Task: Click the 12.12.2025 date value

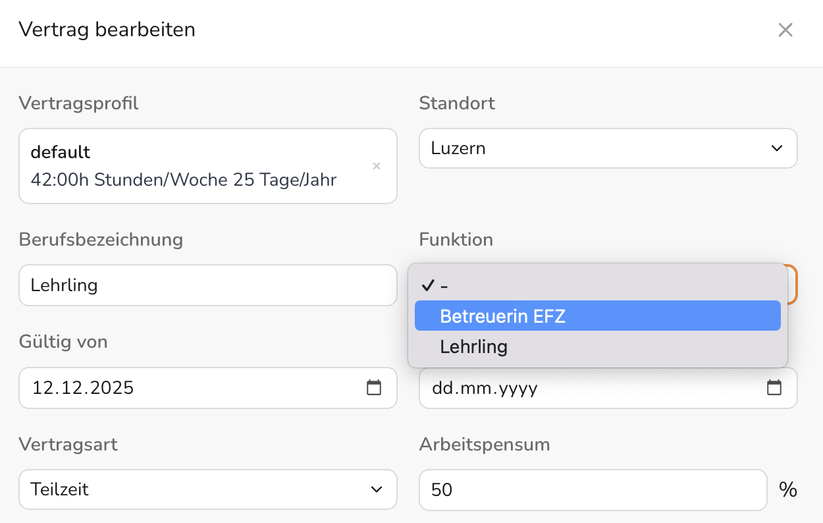Action: pos(83,387)
